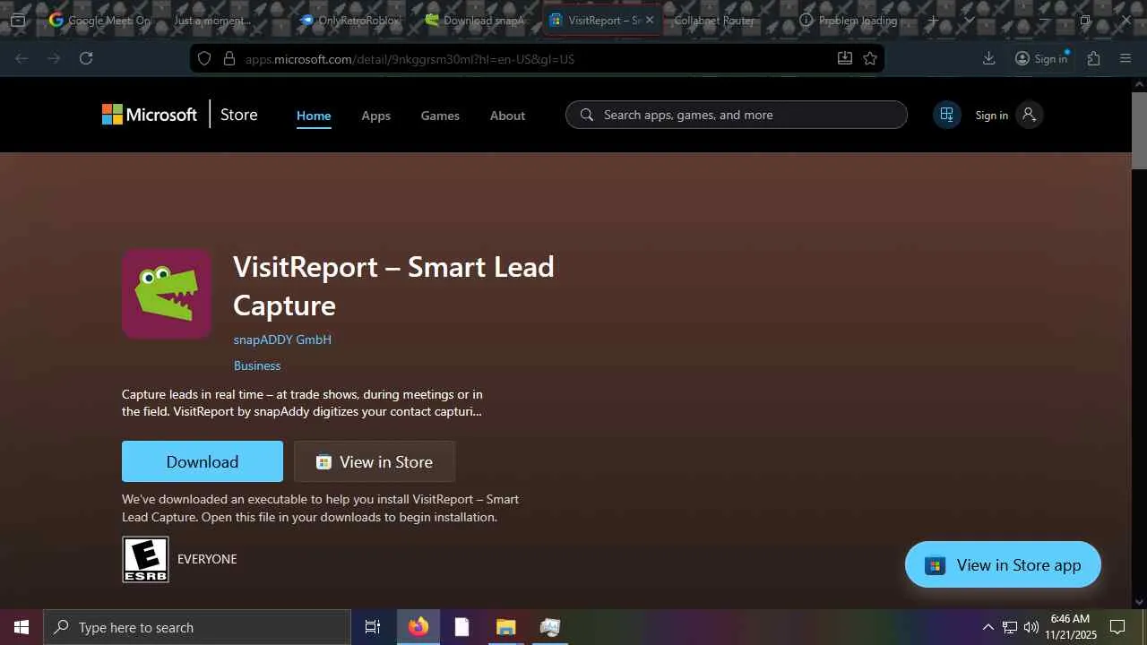
Task: Open Task View on the taskbar
Action: click(x=373, y=627)
